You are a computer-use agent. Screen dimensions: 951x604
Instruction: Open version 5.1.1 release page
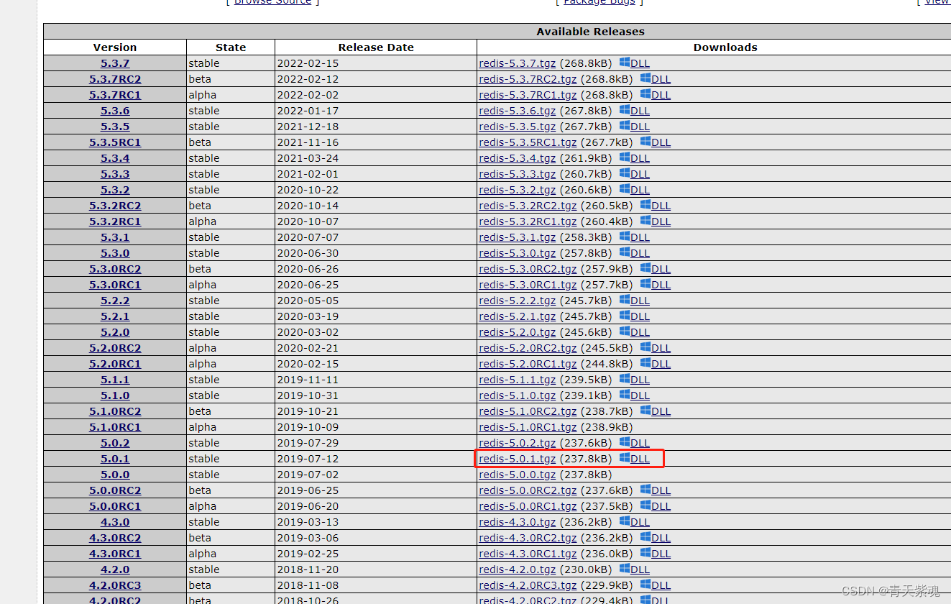click(x=115, y=380)
